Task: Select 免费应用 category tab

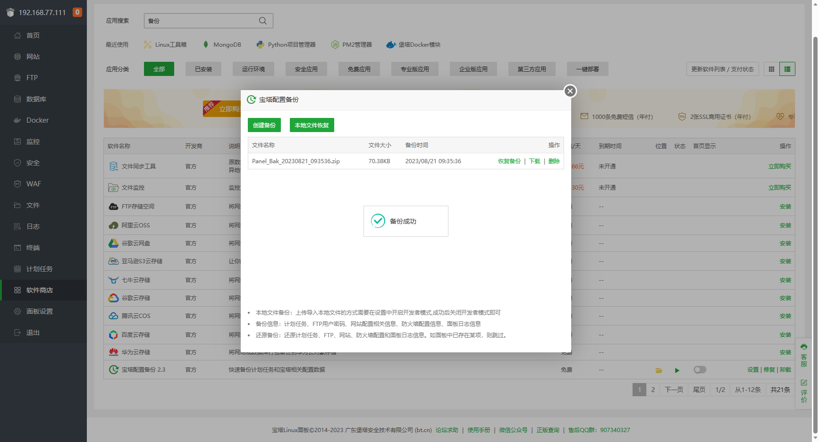Action: coord(359,69)
